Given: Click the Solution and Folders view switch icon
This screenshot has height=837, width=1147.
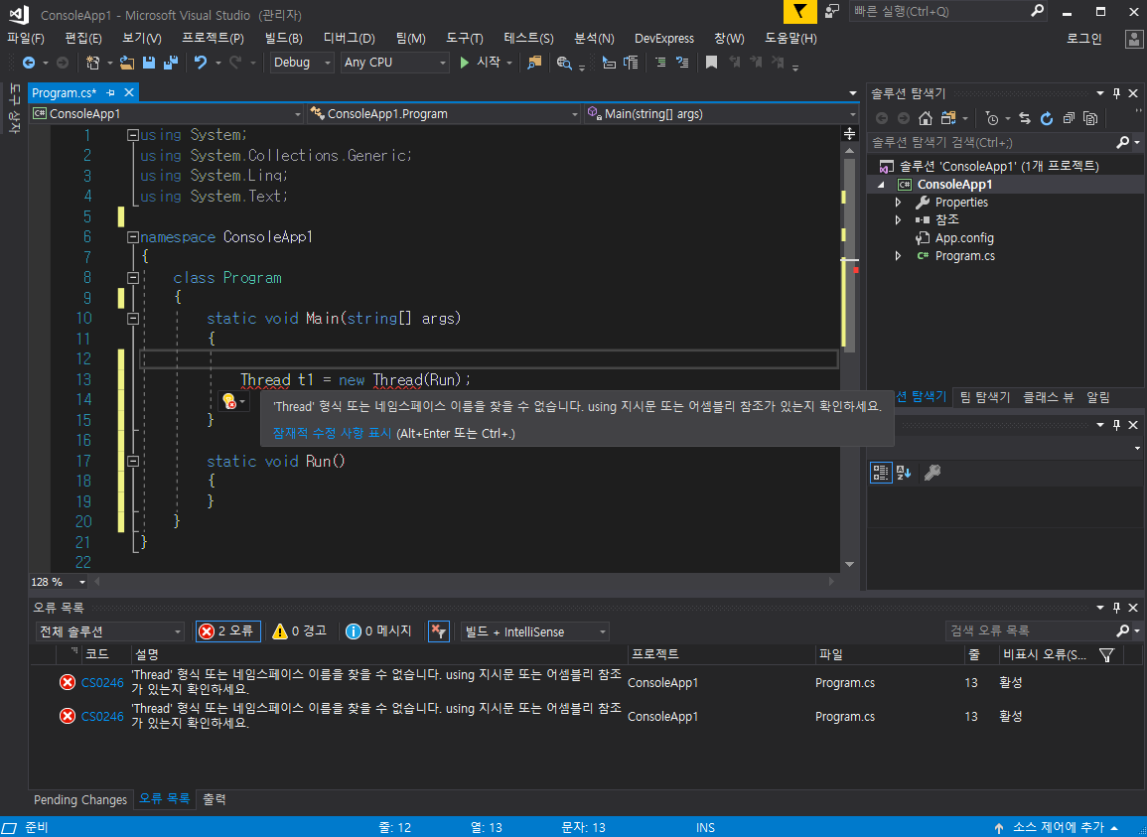Looking at the screenshot, I should 948,118.
